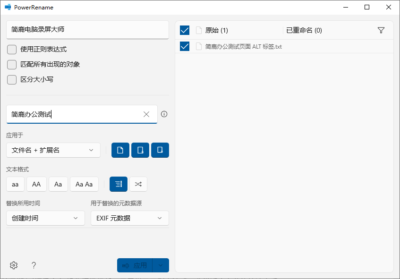The height and width of the screenshot is (279, 400).
Task: Open the EXIF 元数据 dropdown
Action: point(130,218)
